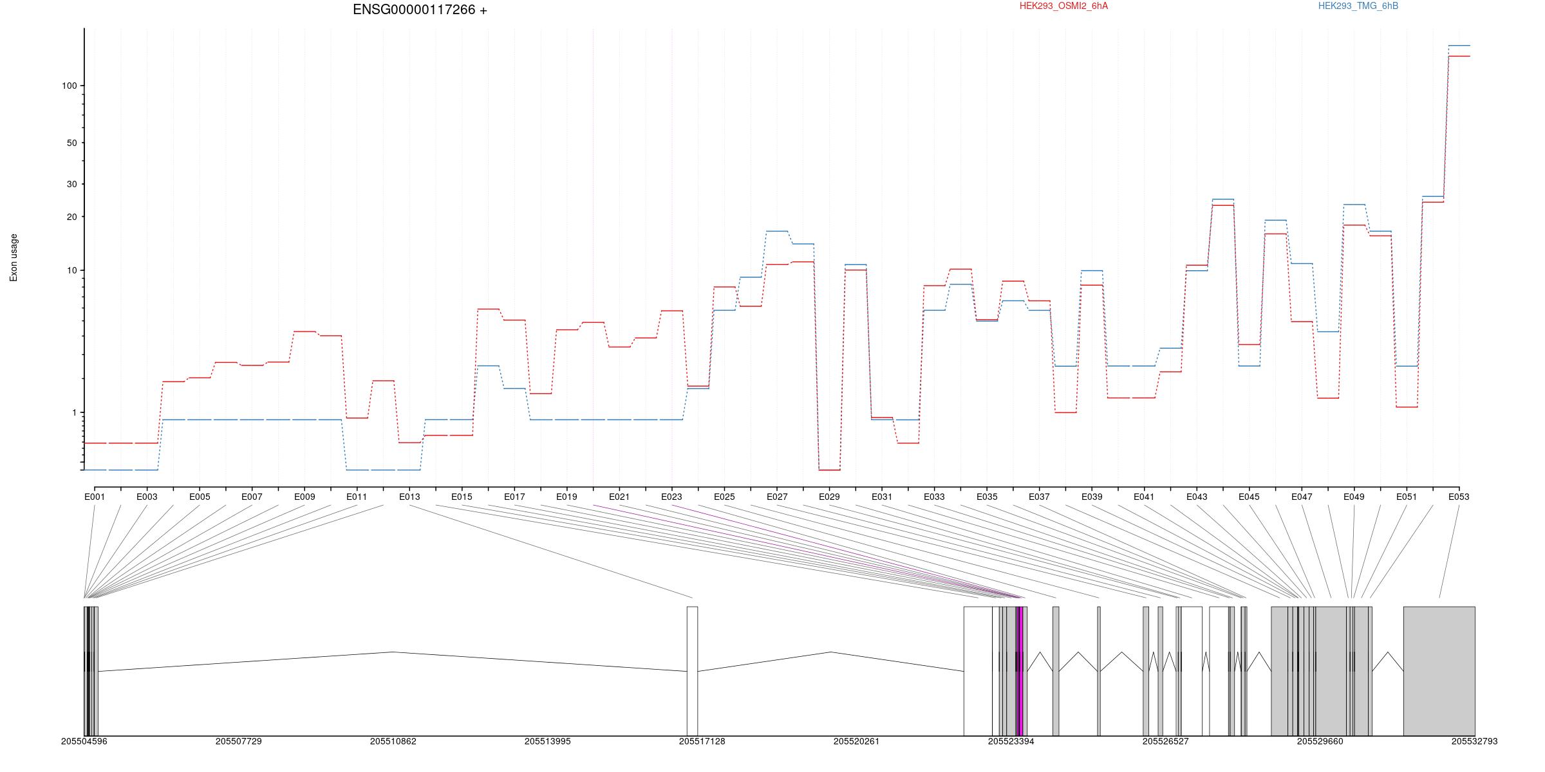The width and height of the screenshot is (1545, 772).
Task: Click y-axis tick label 1
Action: tap(74, 412)
